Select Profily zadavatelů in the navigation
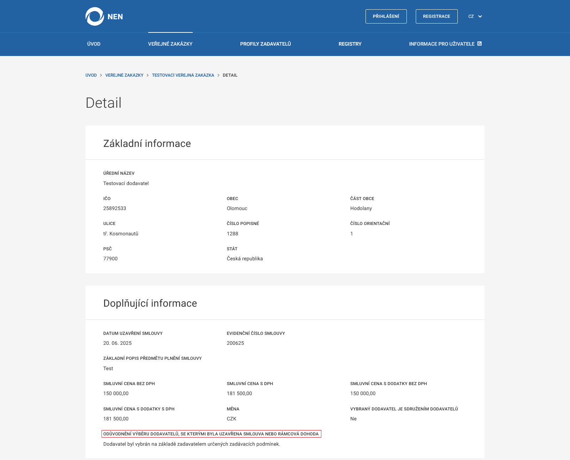This screenshot has width=570, height=460. (x=265, y=44)
